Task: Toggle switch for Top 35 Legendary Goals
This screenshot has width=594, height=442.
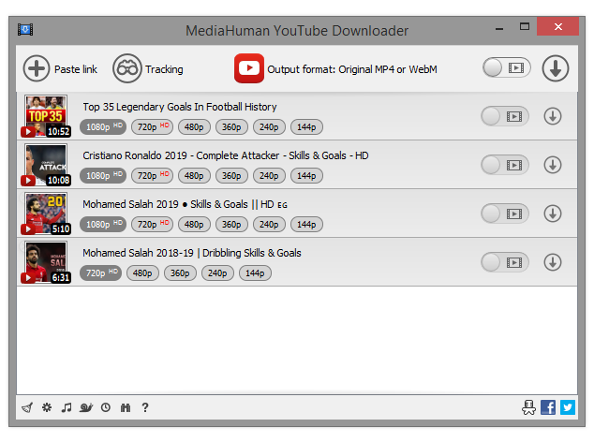Action: (x=505, y=116)
